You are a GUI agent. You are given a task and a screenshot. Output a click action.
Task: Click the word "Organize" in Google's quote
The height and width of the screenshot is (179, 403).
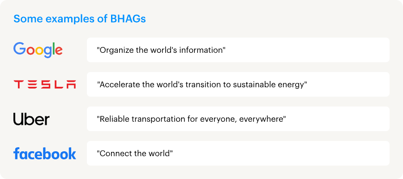point(114,50)
